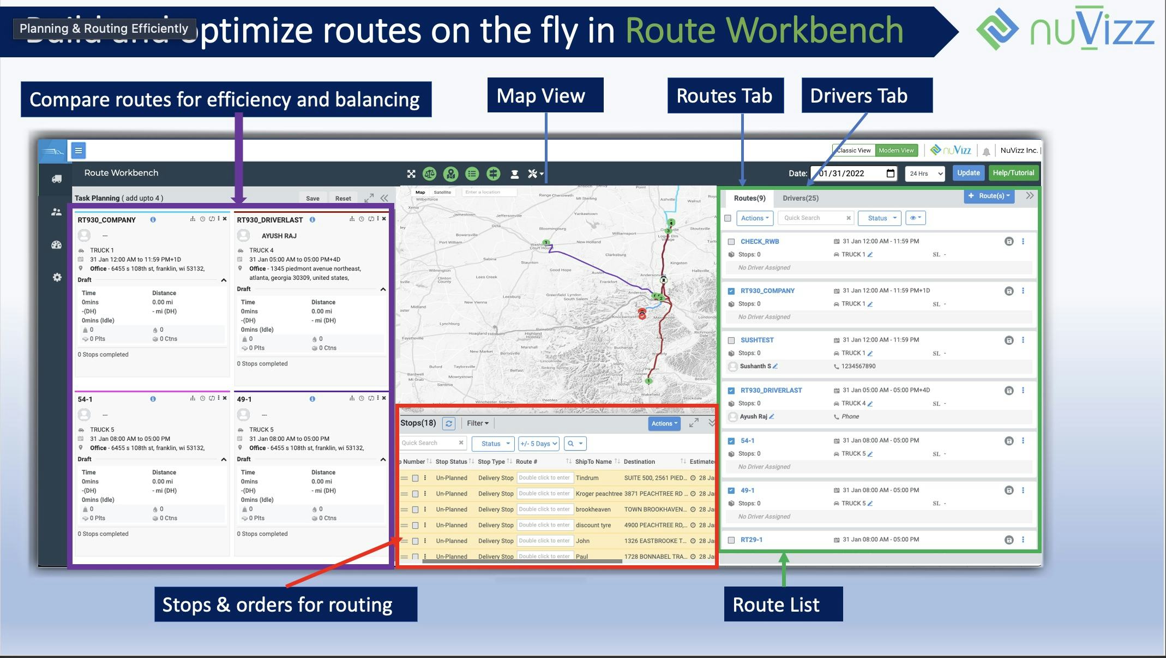The height and width of the screenshot is (658, 1166).
Task: Click the Help/Tutorial button
Action: [1013, 173]
